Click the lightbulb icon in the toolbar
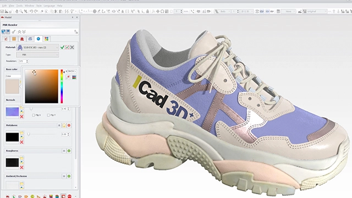This screenshot has height=198, width=352. 72,11
